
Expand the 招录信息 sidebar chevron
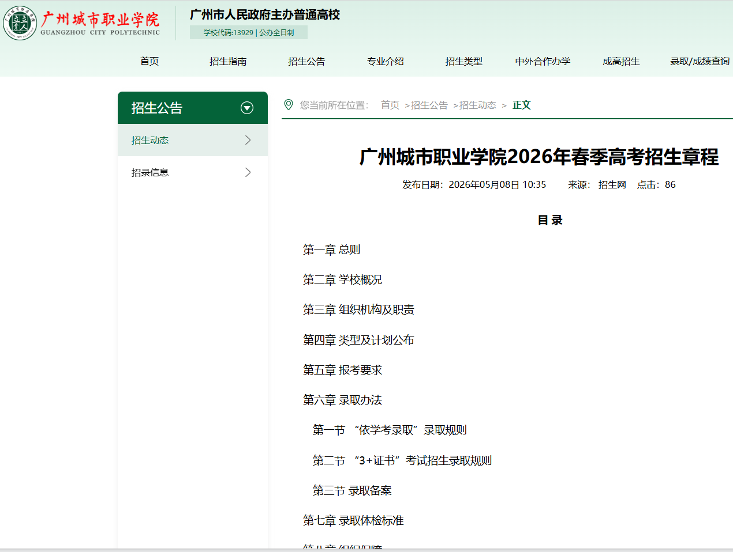(248, 172)
